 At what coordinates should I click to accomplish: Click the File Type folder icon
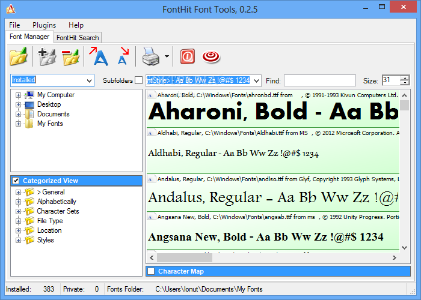[29, 221]
